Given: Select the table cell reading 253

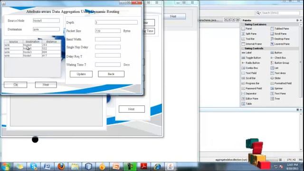Looking at the screenshot, I should (51, 45).
